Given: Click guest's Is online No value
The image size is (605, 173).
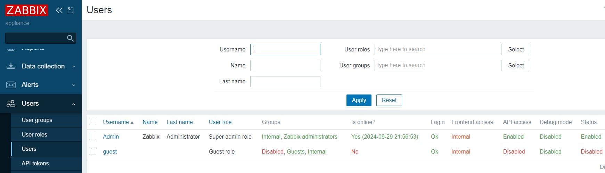Looking at the screenshot, I should (355, 151).
